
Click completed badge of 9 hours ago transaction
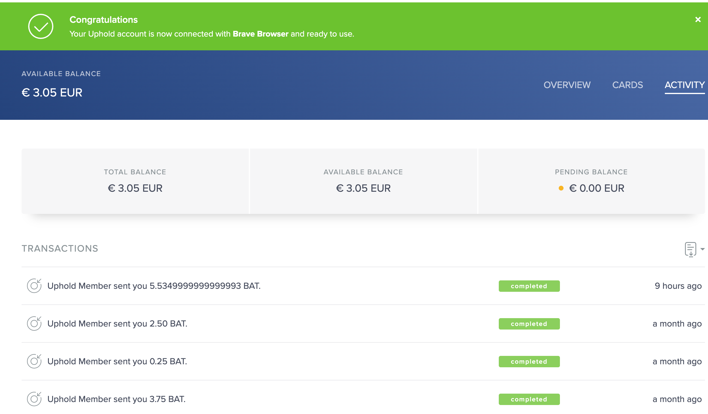(x=529, y=286)
